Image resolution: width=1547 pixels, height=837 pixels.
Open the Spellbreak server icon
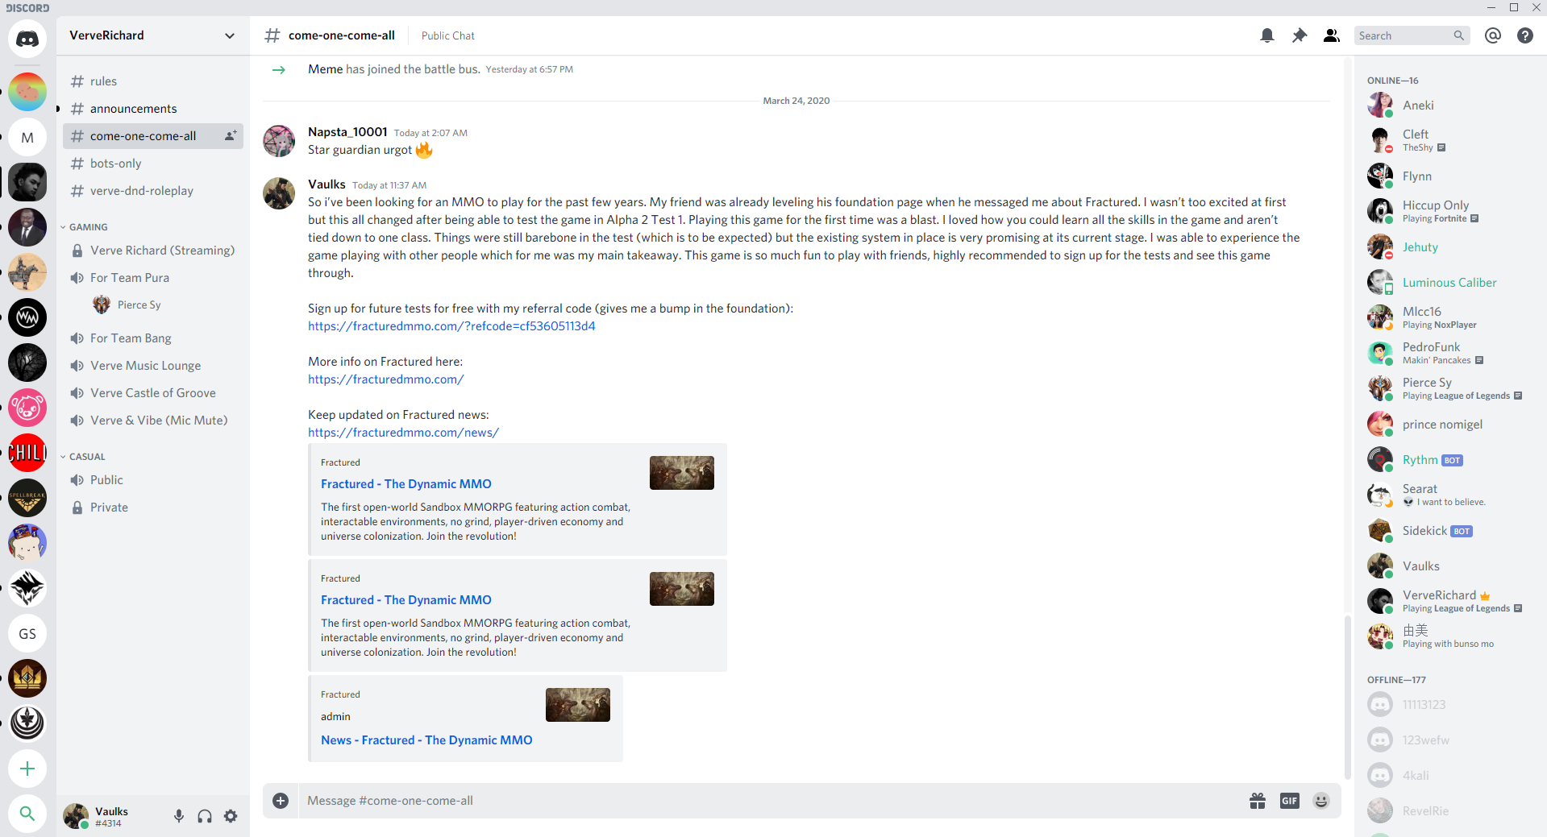click(27, 498)
